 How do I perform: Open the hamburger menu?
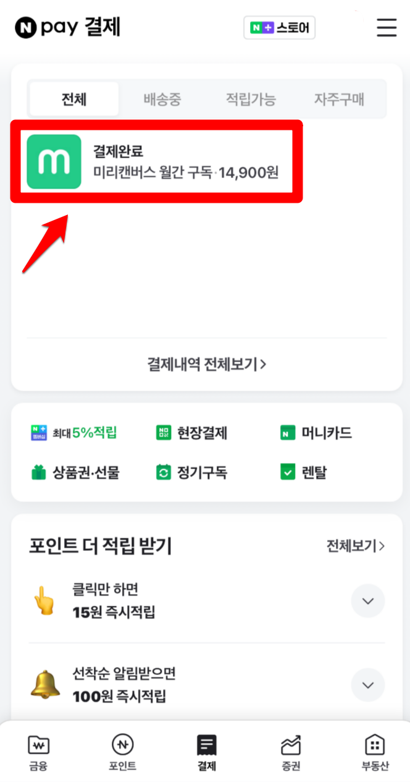(387, 28)
